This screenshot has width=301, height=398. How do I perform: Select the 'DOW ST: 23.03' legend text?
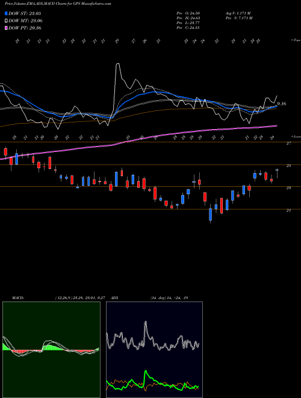(25, 13)
